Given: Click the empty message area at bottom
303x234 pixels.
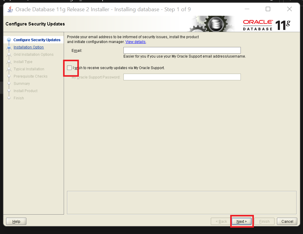Looking at the screenshot, I should (x=182, y=202).
